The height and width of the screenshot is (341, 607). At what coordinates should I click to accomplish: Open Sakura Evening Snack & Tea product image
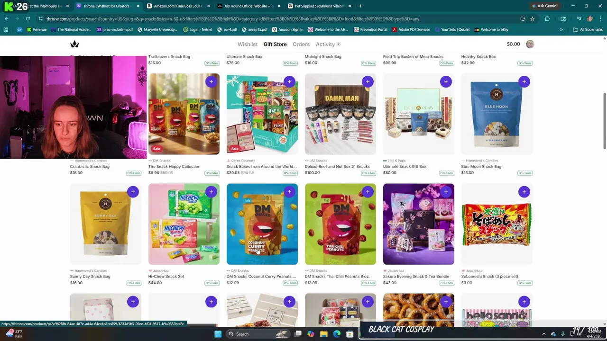click(x=418, y=224)
